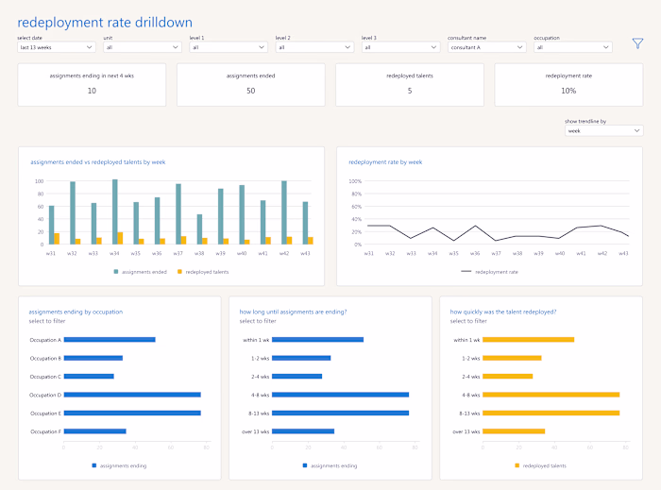Select the orange 1-2 wks bar
661x490 pixels.
coord(512,358)
